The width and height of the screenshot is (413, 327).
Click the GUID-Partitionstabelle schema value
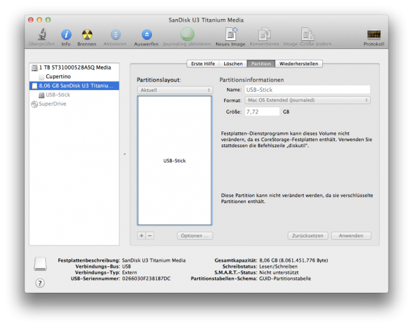point(285,279)
